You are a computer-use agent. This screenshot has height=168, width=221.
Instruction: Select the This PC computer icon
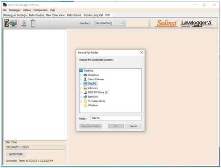pyautogui.click(x=85, y=84)
